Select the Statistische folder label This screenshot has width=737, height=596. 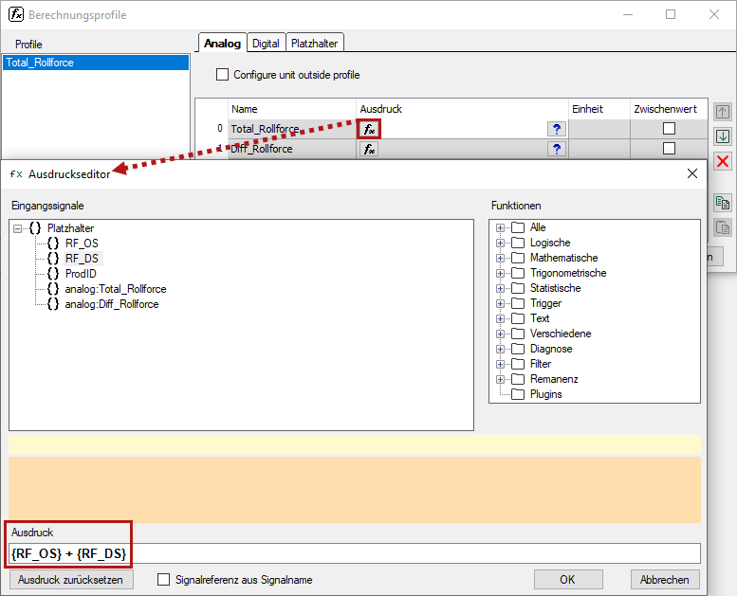556,288
